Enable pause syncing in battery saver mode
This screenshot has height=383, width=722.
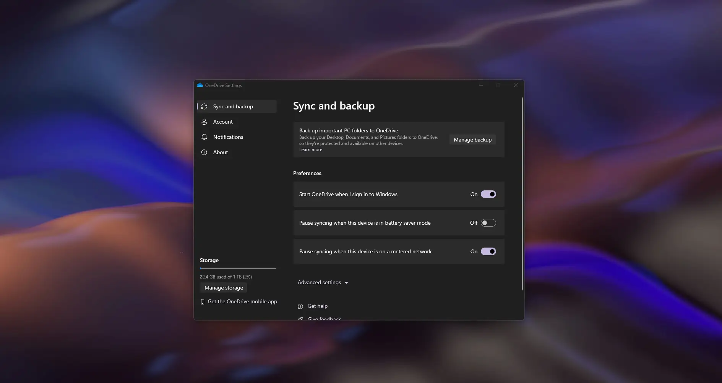(488, 223)
